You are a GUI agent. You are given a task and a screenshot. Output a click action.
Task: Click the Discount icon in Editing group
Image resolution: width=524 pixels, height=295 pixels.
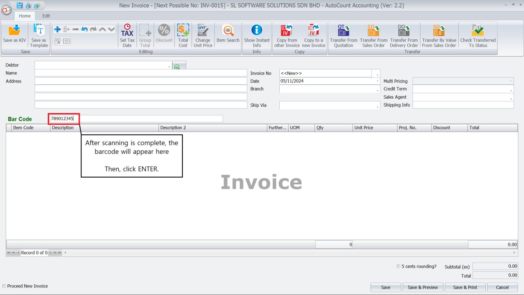click(x=164, y=34)
